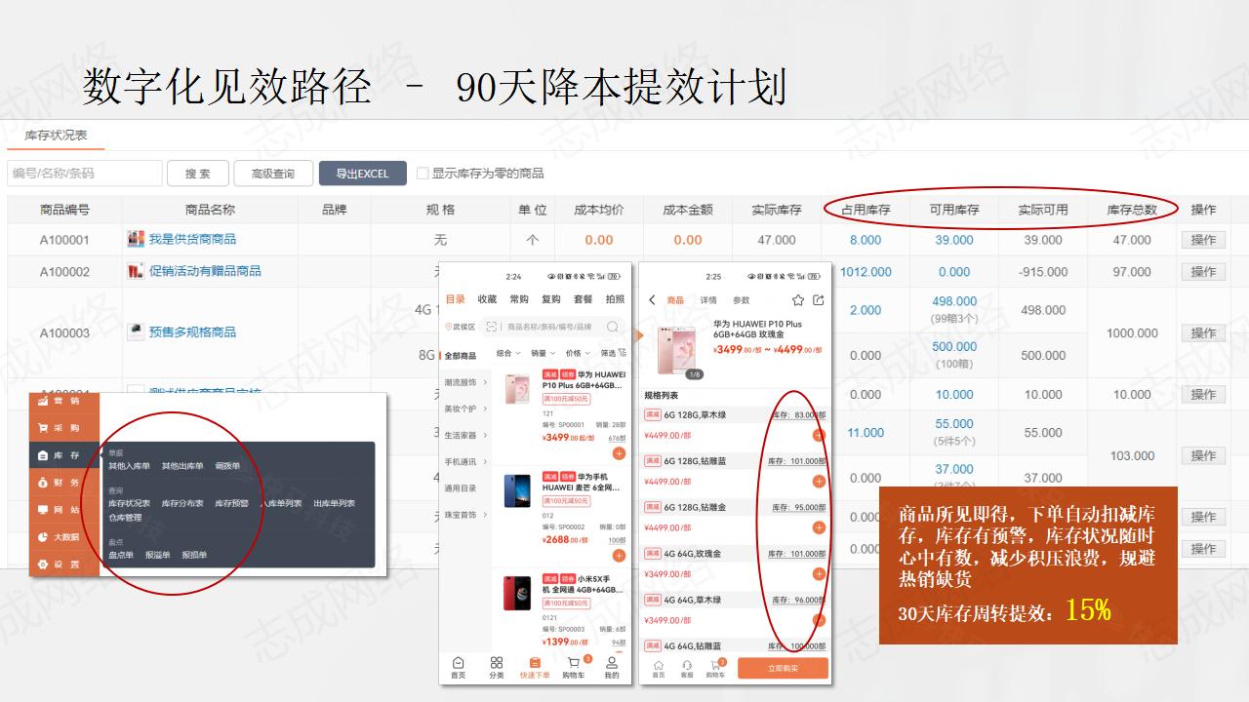Open the 综合 sort dropdown
Image resolution: width=1249 pixels, height=702 pixels.
pyautogui.click(x=506, y=354)
